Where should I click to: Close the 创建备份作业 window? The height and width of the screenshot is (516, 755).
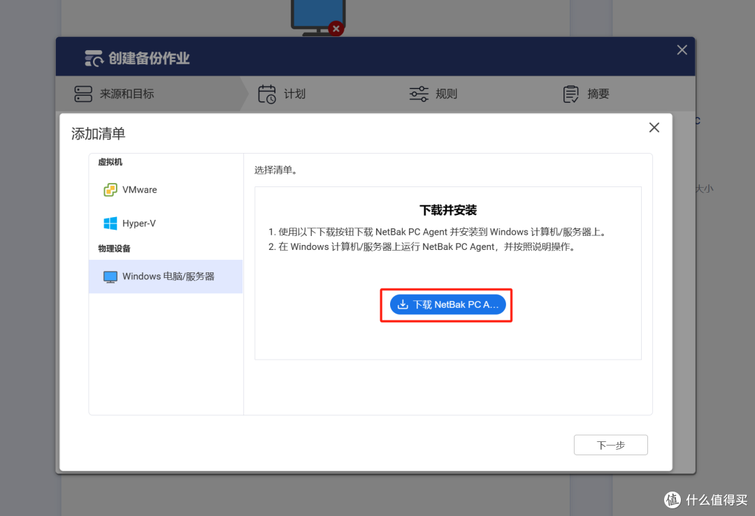tap(682, 50)
